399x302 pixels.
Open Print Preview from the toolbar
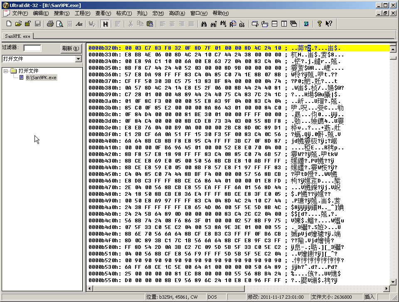point(60,24)
